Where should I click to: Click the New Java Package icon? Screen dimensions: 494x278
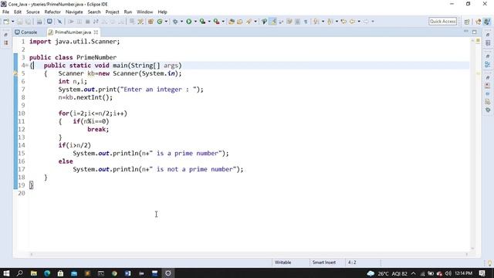tap(151, 22)
